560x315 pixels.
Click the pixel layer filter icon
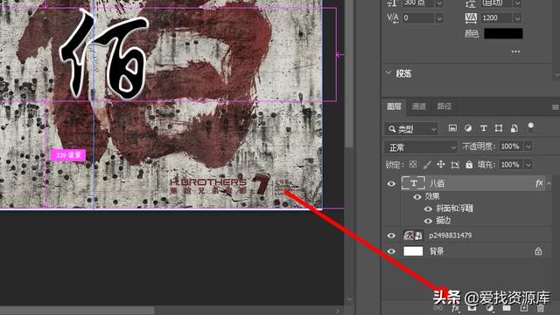[x=452, y=128]
